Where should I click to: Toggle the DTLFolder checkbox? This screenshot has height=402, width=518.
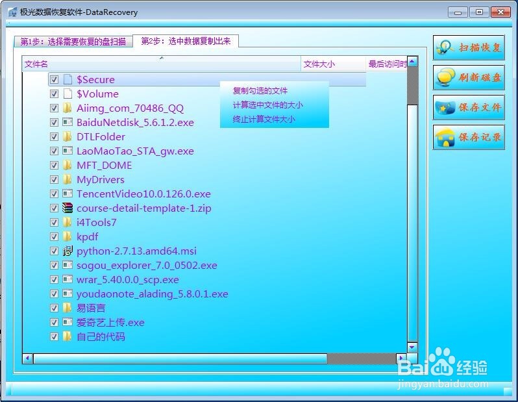[54, 136]
